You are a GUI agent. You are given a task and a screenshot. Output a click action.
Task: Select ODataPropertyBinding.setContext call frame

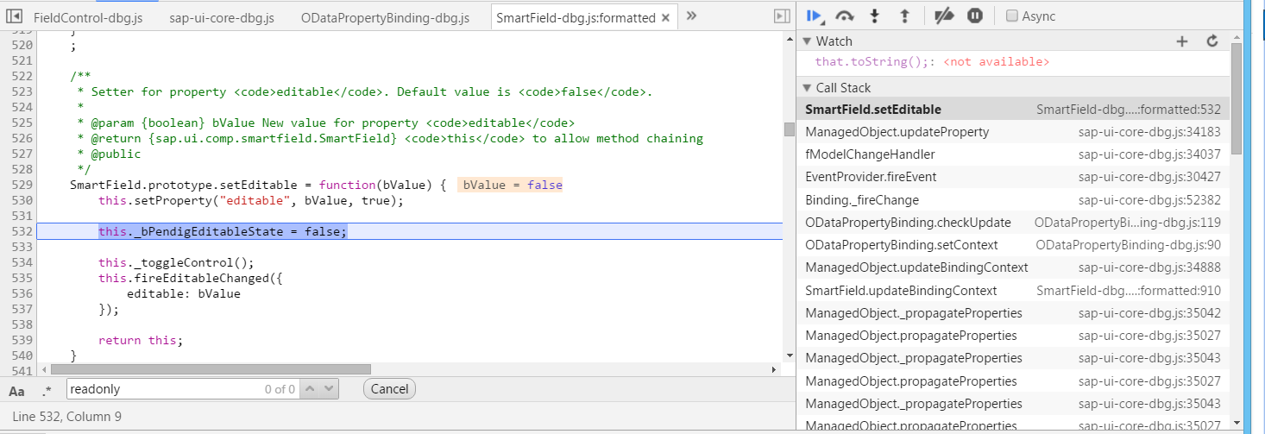(1013, 245)
